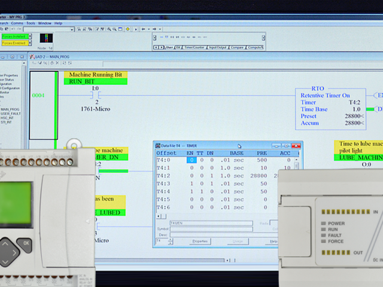Image resolution: width=383 pixels, height=287 pixels.
Task: Switch to the Bit instruction tab
Action: pyautogui.click(x=178, y=47)
